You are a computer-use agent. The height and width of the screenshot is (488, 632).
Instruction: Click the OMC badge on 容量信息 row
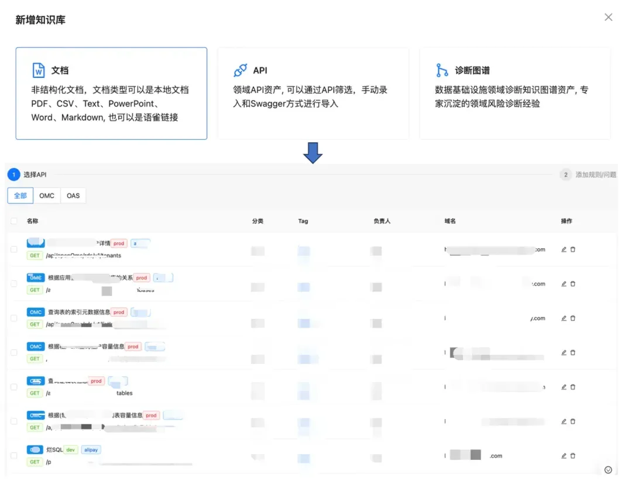[36, 346]
